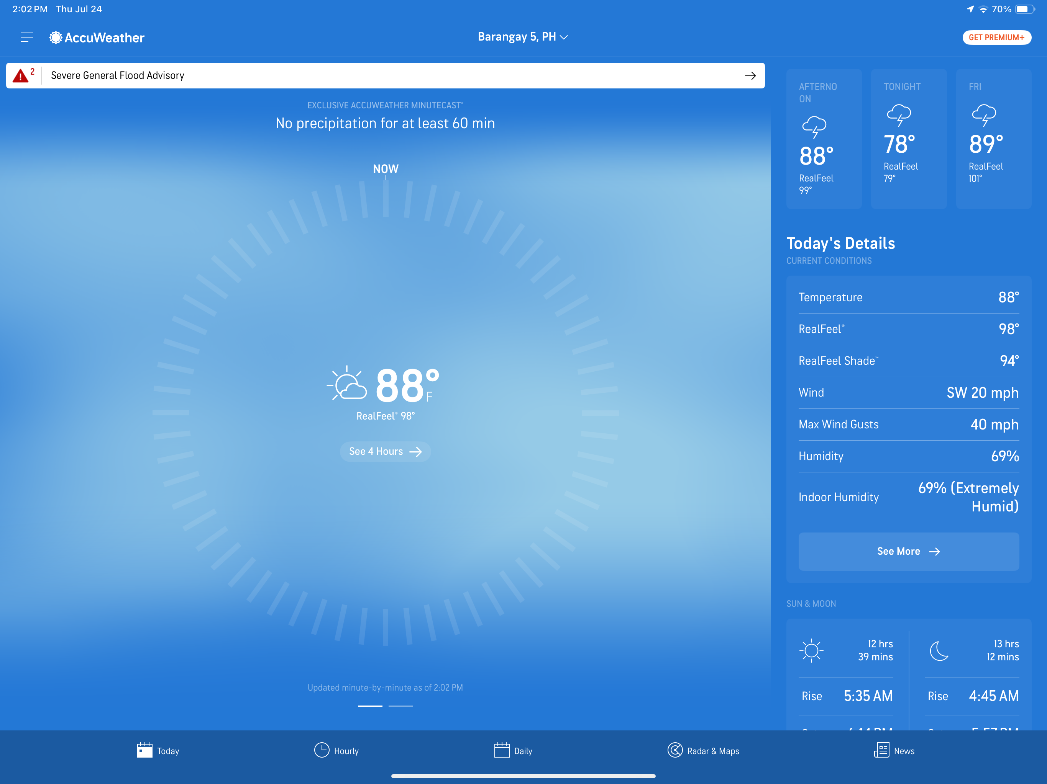Tap the partly sunny current weather icon

pos(347,384)
